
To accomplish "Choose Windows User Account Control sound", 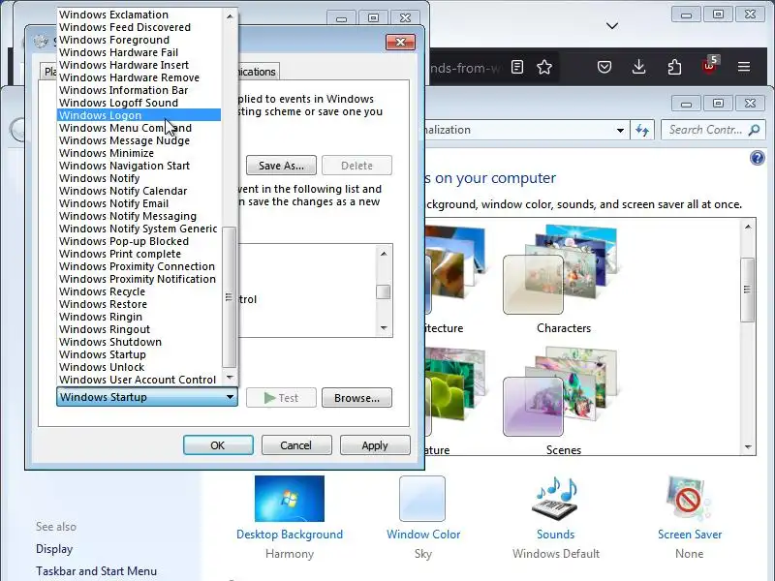I will click(x=139, y=380).
